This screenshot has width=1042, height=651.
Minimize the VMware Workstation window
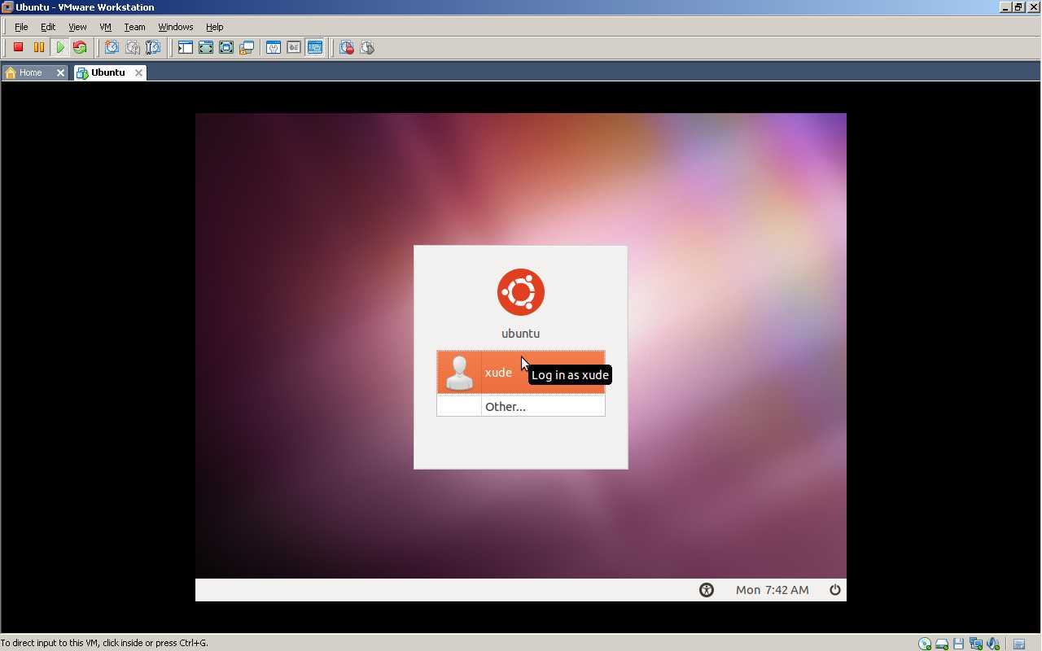(1006, 7)
